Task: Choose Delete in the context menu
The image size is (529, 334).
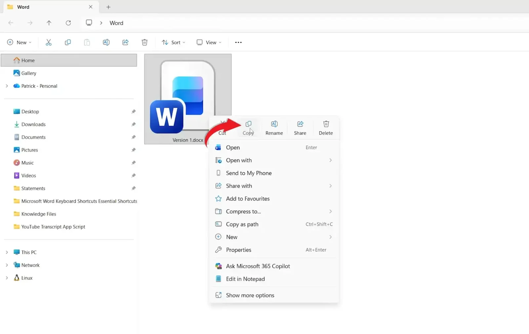Action: point(326,128)
